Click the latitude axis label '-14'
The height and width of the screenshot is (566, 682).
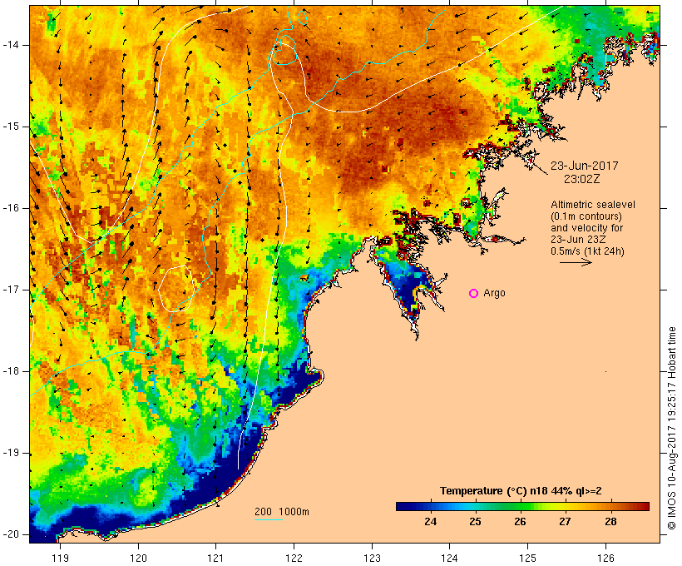pos(11,45)
